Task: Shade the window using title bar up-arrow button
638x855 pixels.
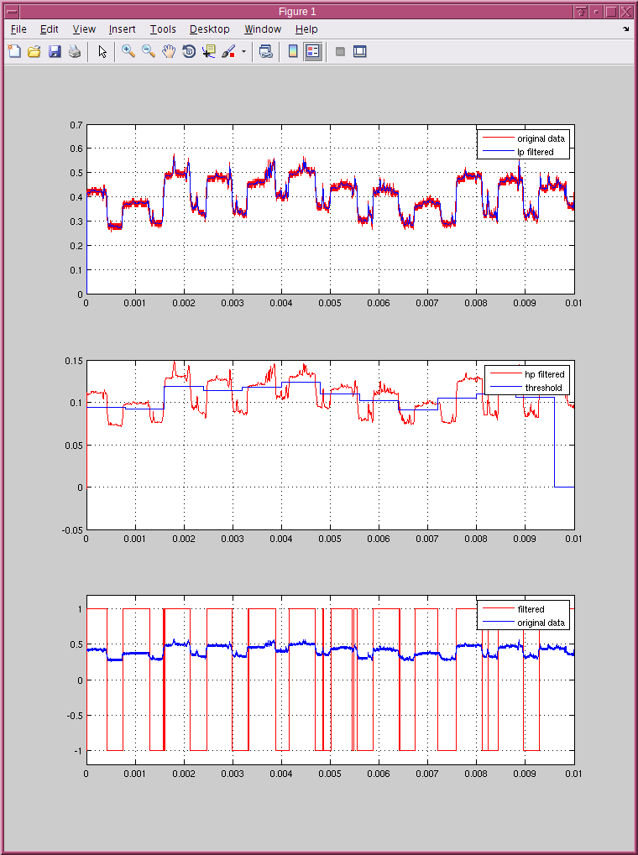Action: click(581, 12)
